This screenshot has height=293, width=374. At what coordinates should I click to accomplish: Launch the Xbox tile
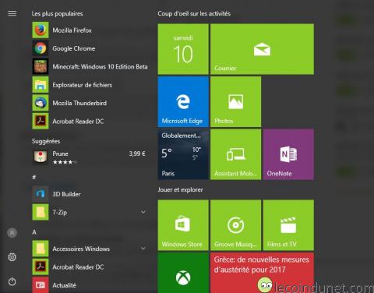183,273
